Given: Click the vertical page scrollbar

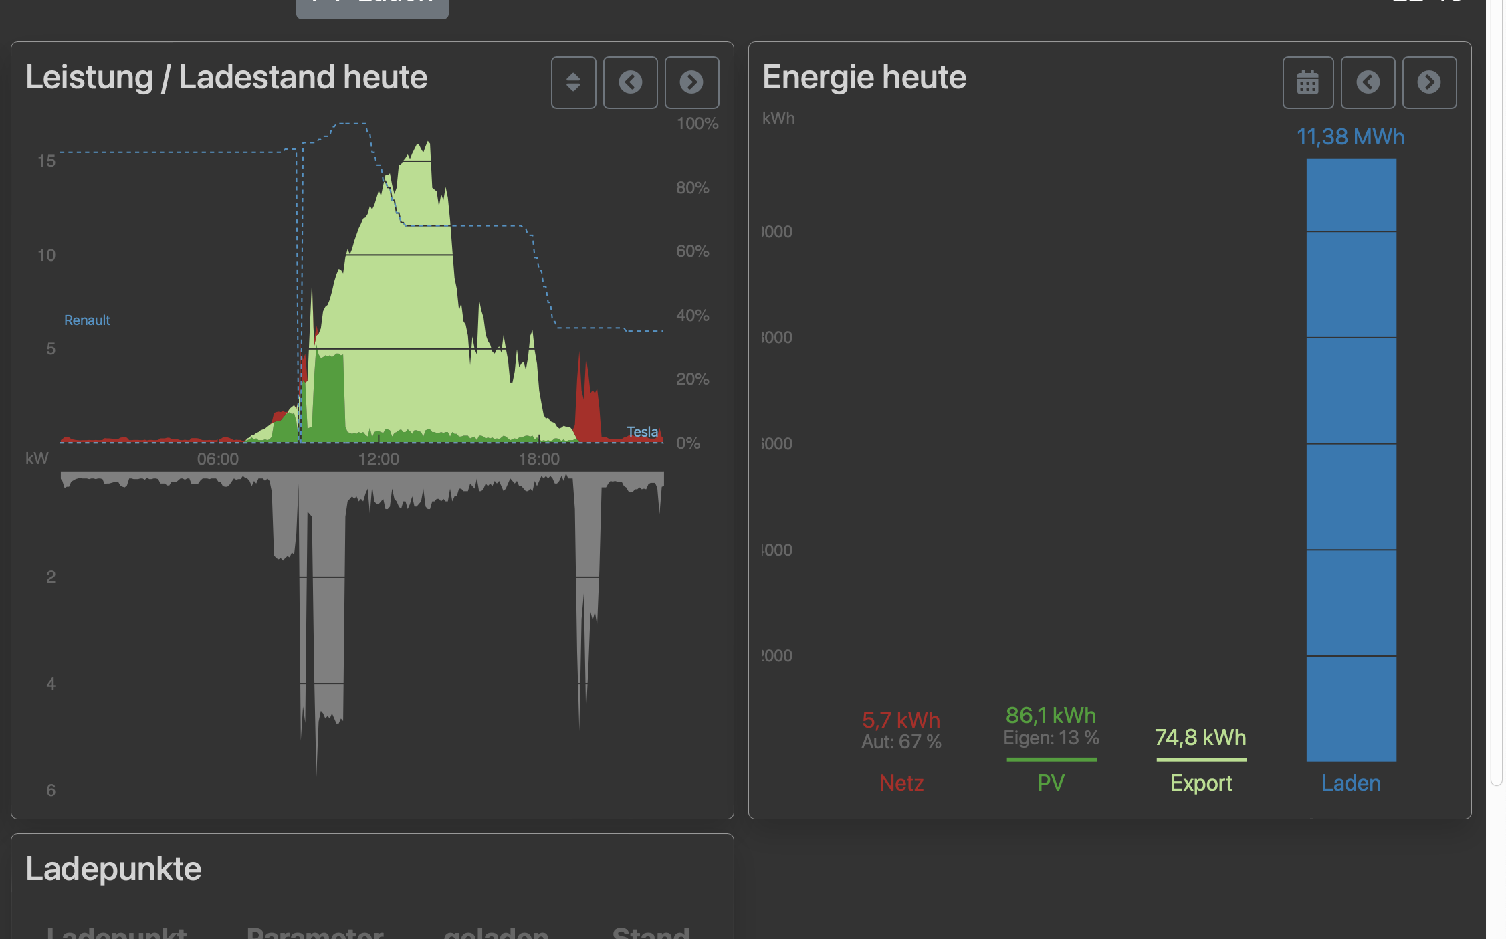Looking at the screenshot, I should (x=1496, y=401).
